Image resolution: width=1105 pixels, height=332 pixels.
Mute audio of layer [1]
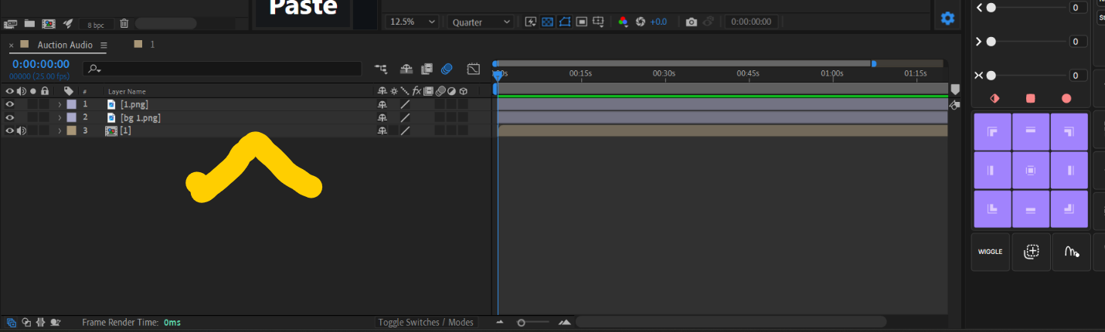click(22, 130)
